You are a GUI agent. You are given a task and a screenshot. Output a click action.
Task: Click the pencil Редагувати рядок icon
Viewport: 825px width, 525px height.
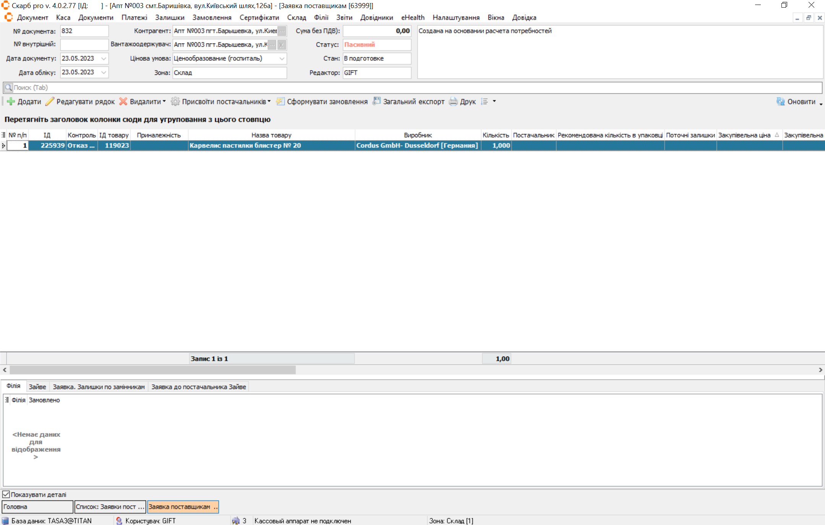(x=50, y=102)
